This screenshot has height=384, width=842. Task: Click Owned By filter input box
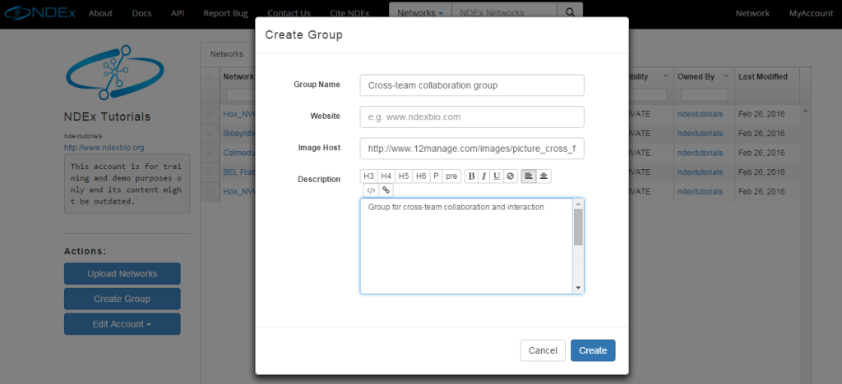coord(705,95)
